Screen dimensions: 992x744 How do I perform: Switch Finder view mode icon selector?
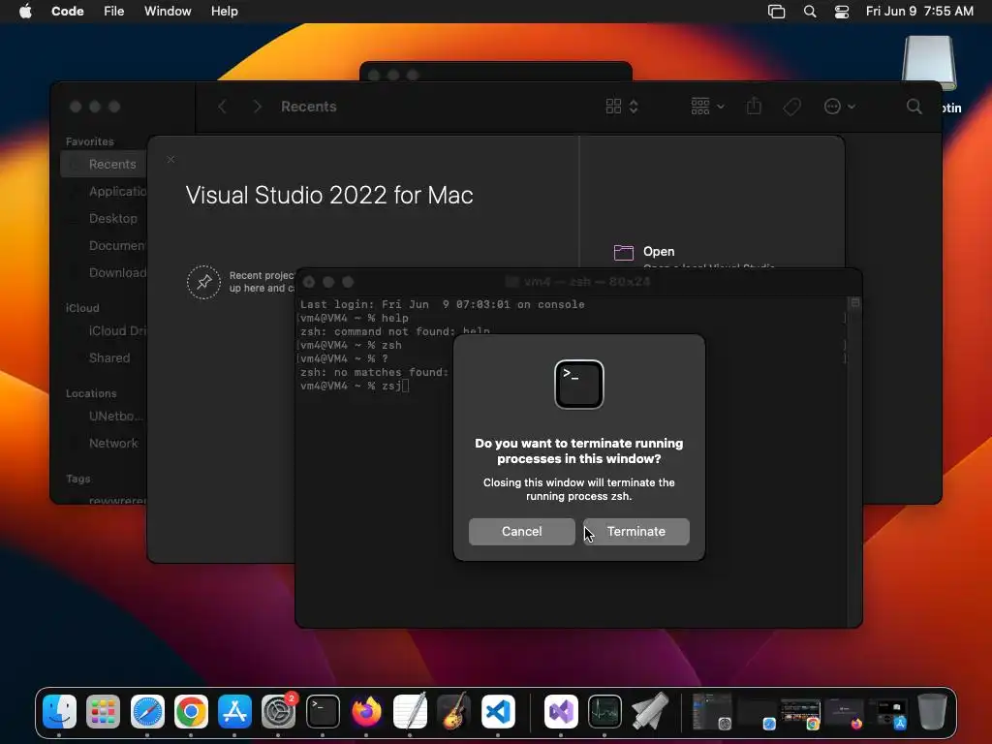(x=621, y=107)
